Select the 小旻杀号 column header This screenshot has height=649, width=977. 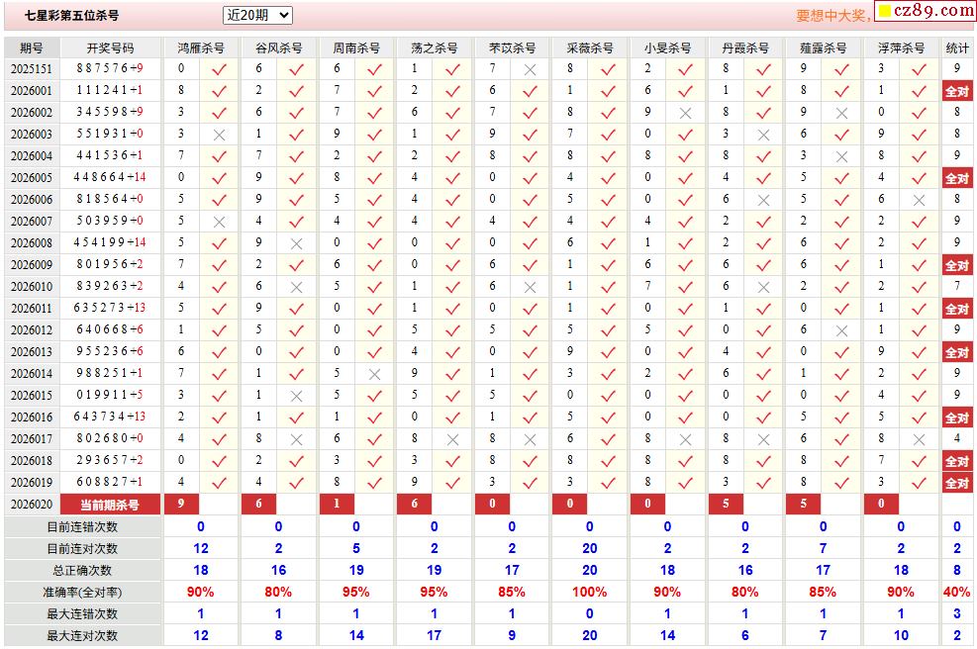[x=668, y=47]
